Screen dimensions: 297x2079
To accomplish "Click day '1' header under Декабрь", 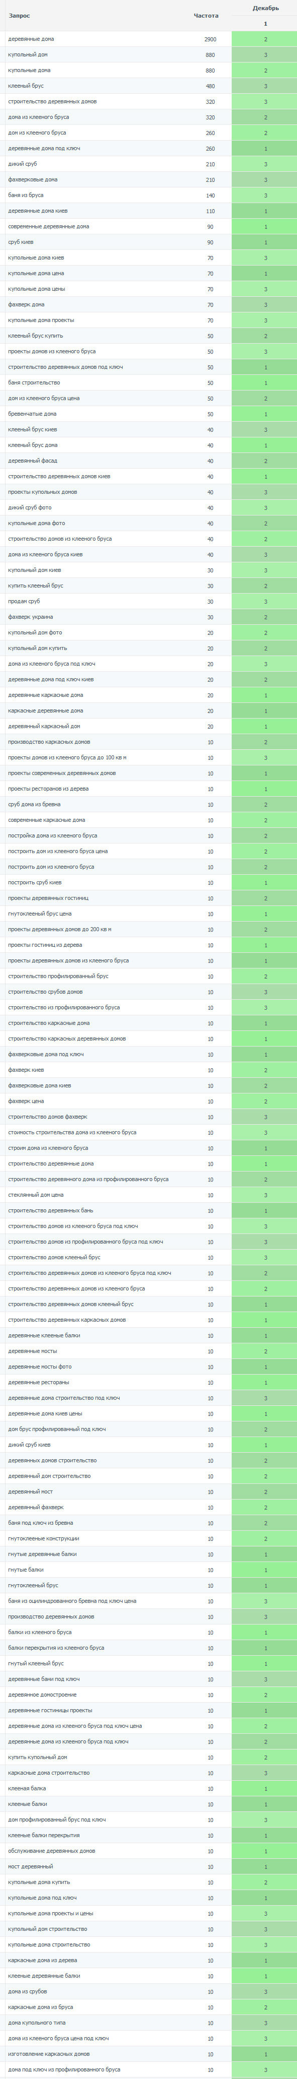I will point(266,23).
